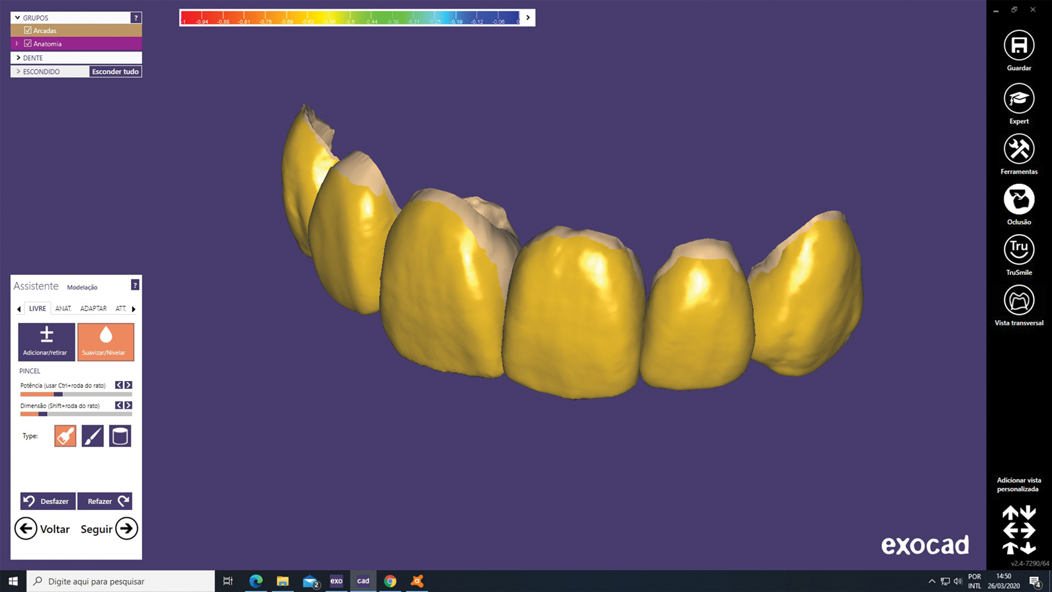The width and height of the screenshot is (1052, 592).
Task: Uncheck the Arcadas group checkbox
Action: (28, 30)
